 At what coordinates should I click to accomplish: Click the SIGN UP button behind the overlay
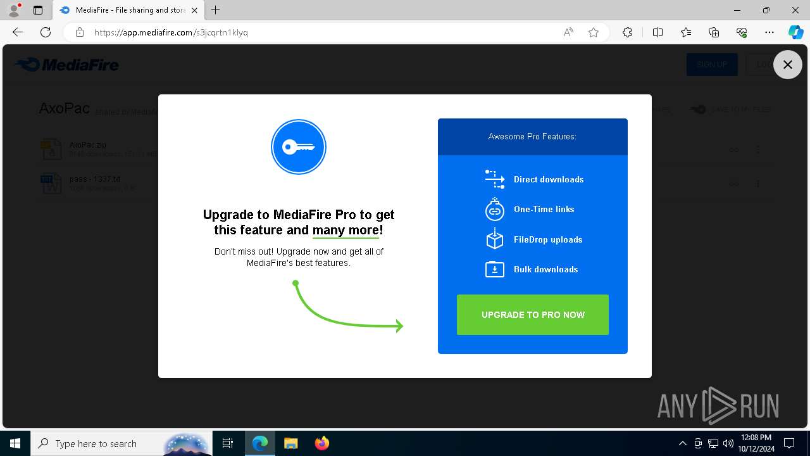click(712, 65)
